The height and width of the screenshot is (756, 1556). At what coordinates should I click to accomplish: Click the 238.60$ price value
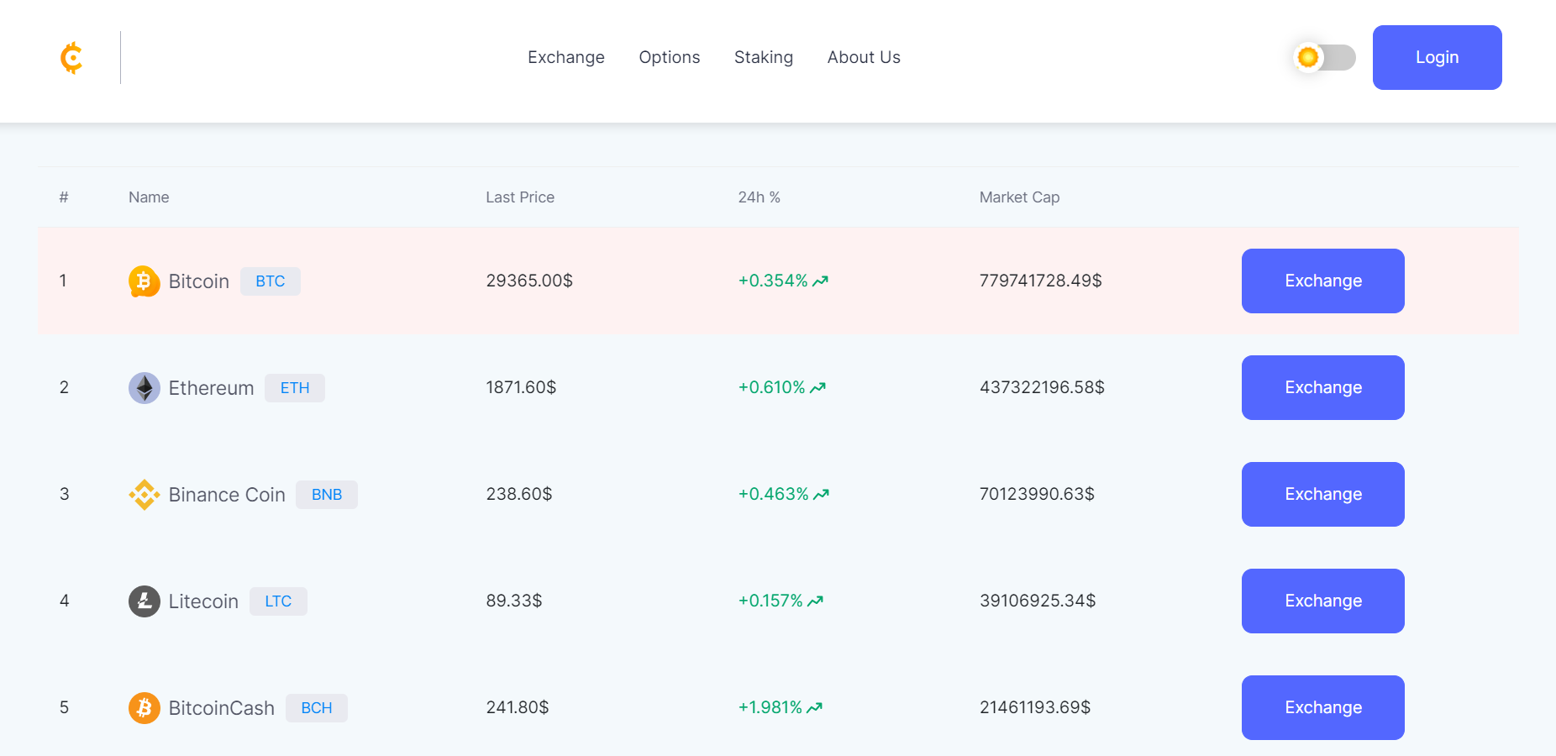[519, 494]
